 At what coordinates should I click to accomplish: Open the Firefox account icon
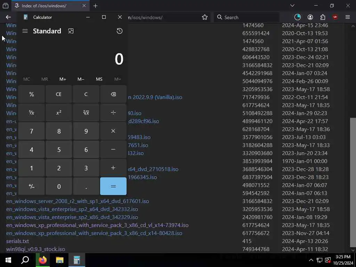[310, 17]
